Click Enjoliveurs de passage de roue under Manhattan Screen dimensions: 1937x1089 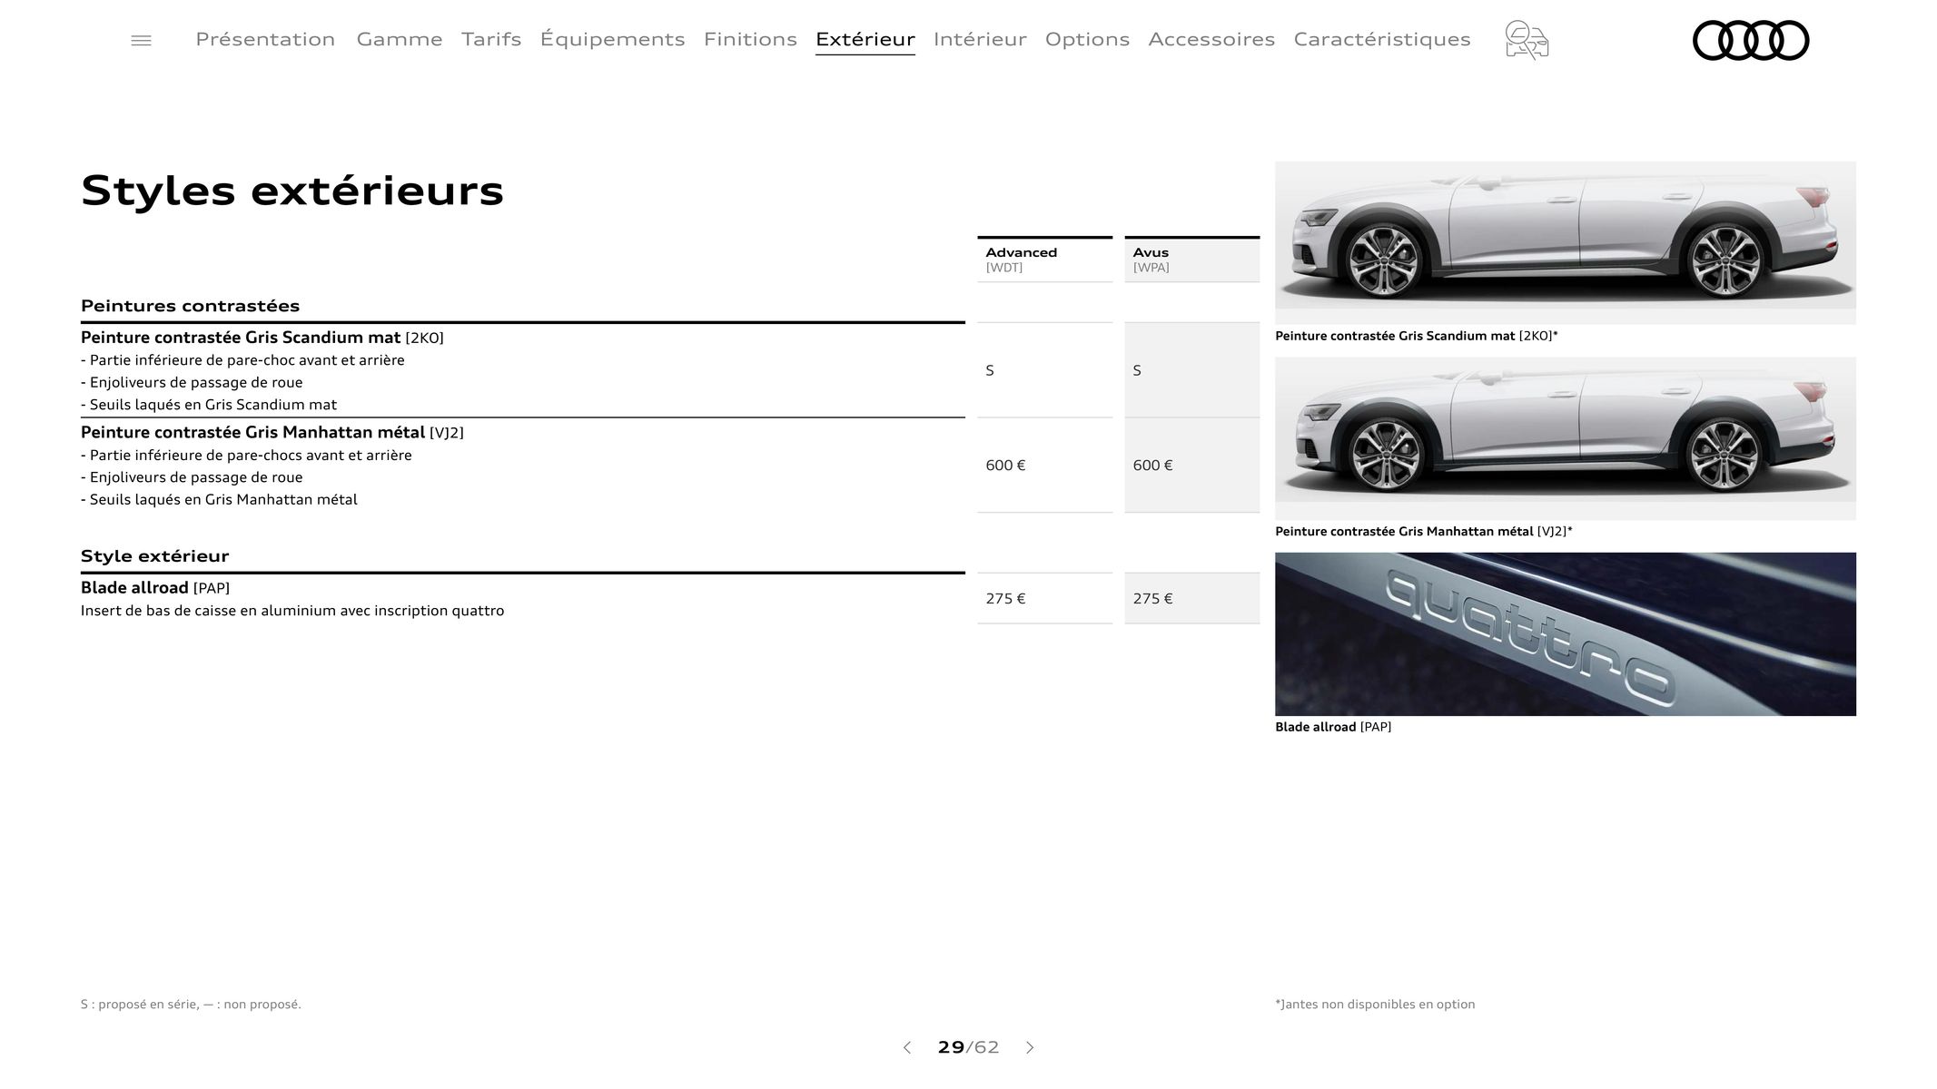coord(192,477)
